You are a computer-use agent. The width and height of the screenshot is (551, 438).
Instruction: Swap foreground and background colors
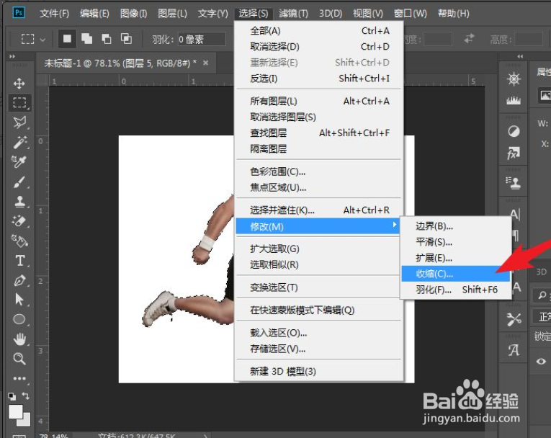(x=26, y=395)
